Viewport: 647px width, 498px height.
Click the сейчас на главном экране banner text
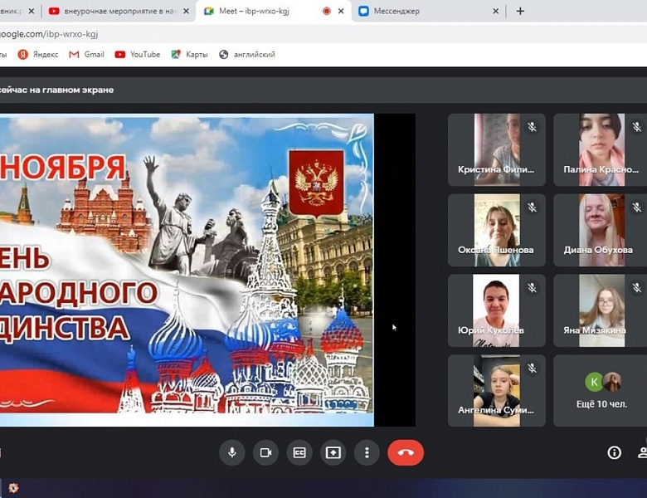pyautogui.click(x=57, y=90)
